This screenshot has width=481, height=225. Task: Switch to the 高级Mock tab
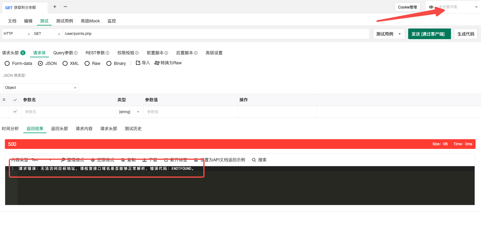[x=90, y=21]
